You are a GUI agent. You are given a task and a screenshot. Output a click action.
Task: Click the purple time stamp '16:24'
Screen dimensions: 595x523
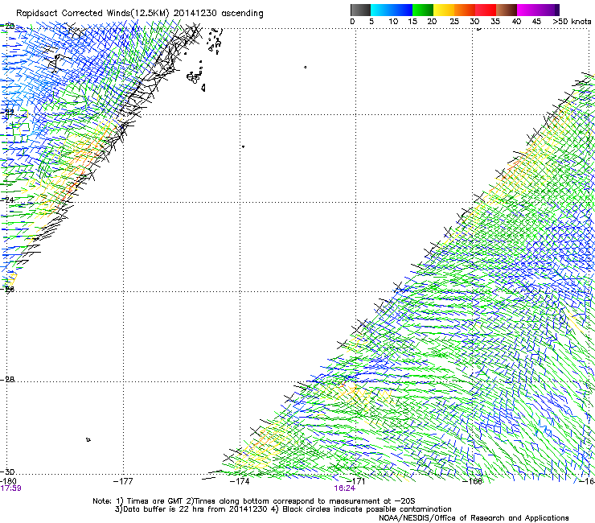click(x=345, y=488)
